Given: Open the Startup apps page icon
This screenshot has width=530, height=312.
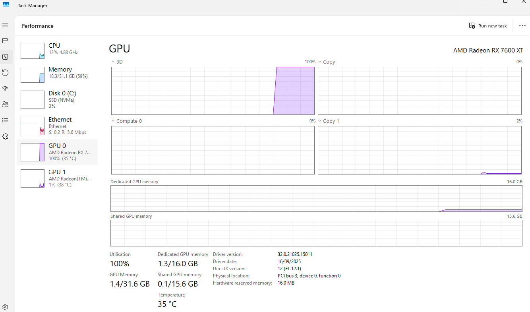Looking at the screenshot, I should click(x=5, y=88).
